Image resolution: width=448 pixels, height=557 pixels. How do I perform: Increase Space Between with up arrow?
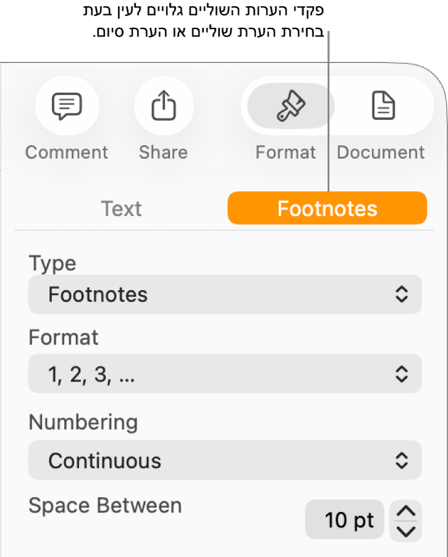point(405,511)
